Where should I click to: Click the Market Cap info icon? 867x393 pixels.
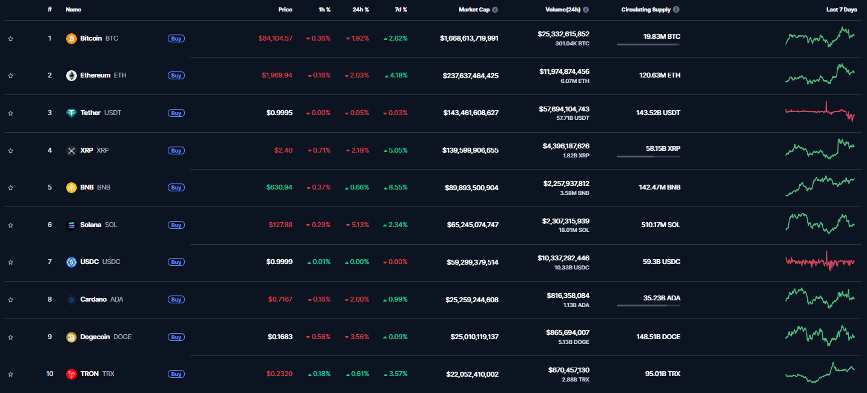[495, 10]
